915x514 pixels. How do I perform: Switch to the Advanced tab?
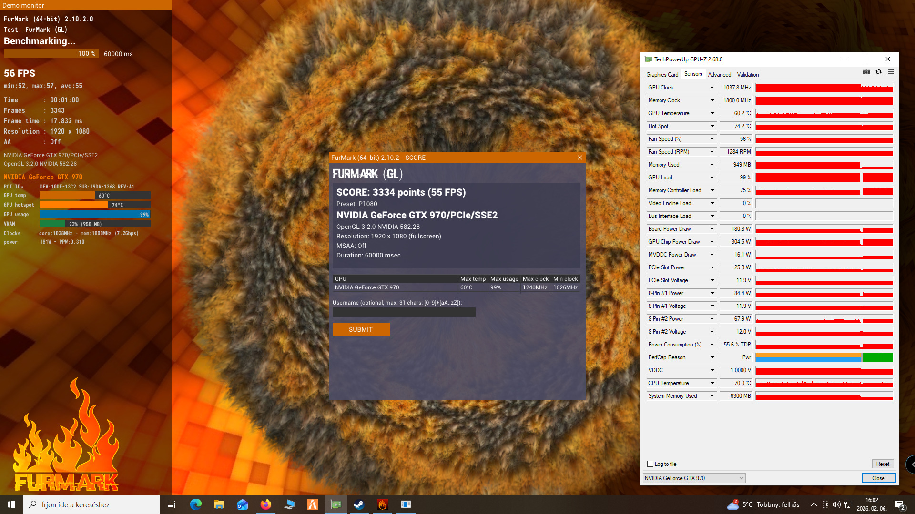click(x=719, y=75)
